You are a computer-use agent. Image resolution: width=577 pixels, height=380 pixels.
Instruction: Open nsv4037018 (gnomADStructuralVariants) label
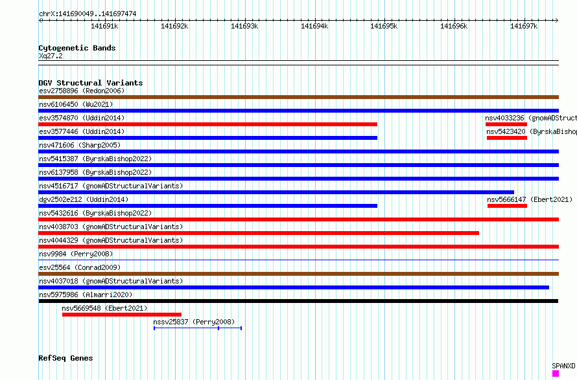click(111, 281)
